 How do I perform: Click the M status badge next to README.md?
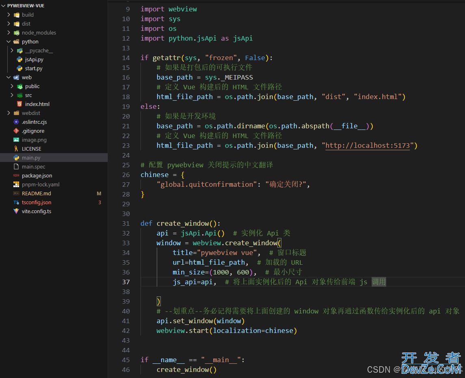[99, 193]
